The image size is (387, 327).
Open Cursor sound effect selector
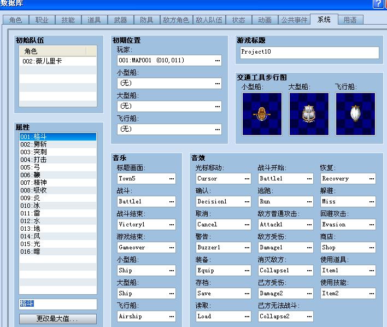coord(247,179)
